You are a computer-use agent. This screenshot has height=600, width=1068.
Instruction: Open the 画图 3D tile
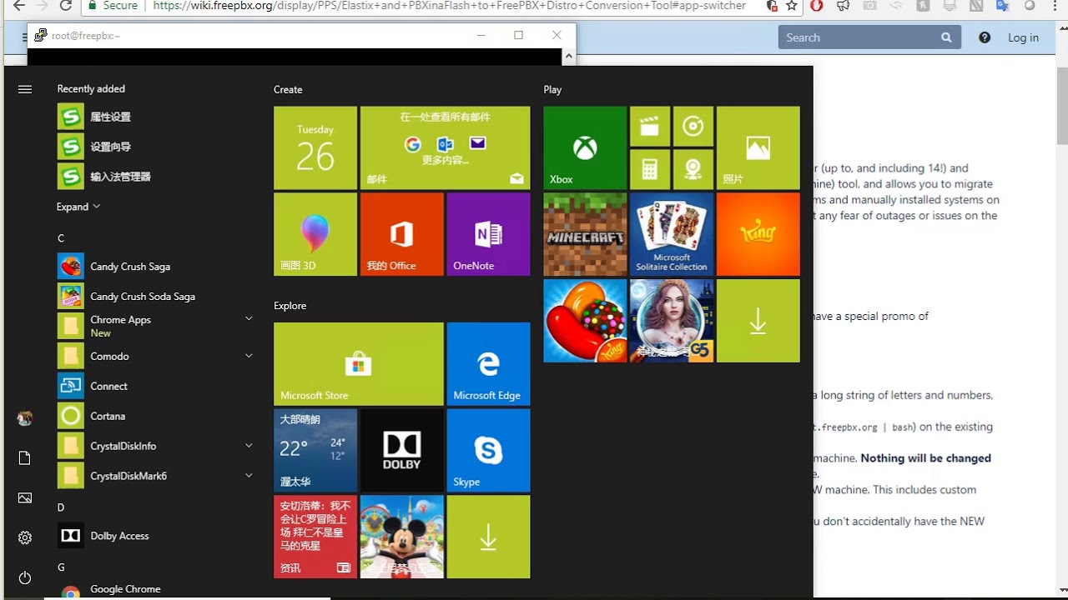click(315, 234)
